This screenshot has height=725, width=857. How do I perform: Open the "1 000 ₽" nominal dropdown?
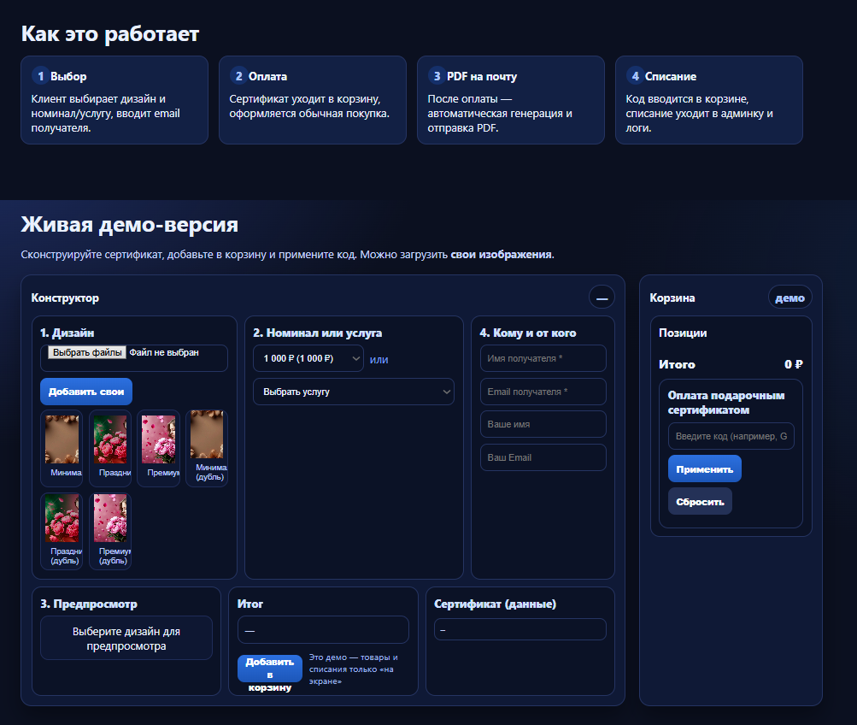[x=308, y=359]
